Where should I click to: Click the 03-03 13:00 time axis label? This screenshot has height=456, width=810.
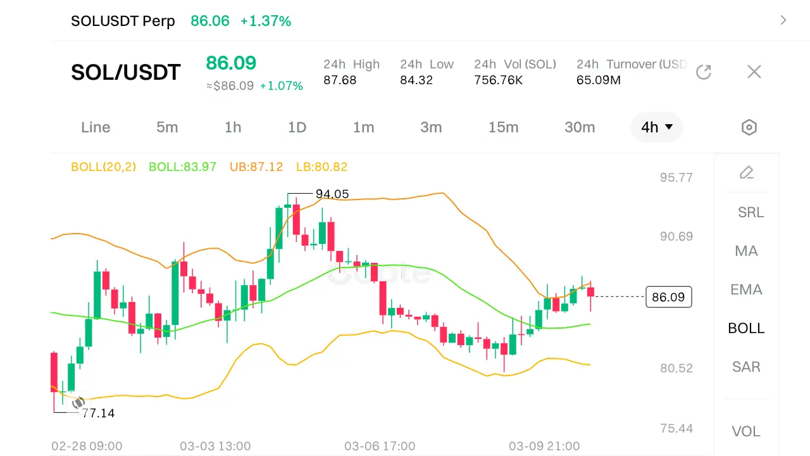pos(215,446)
